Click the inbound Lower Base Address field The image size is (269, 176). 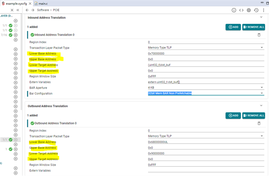pos(206,54)
